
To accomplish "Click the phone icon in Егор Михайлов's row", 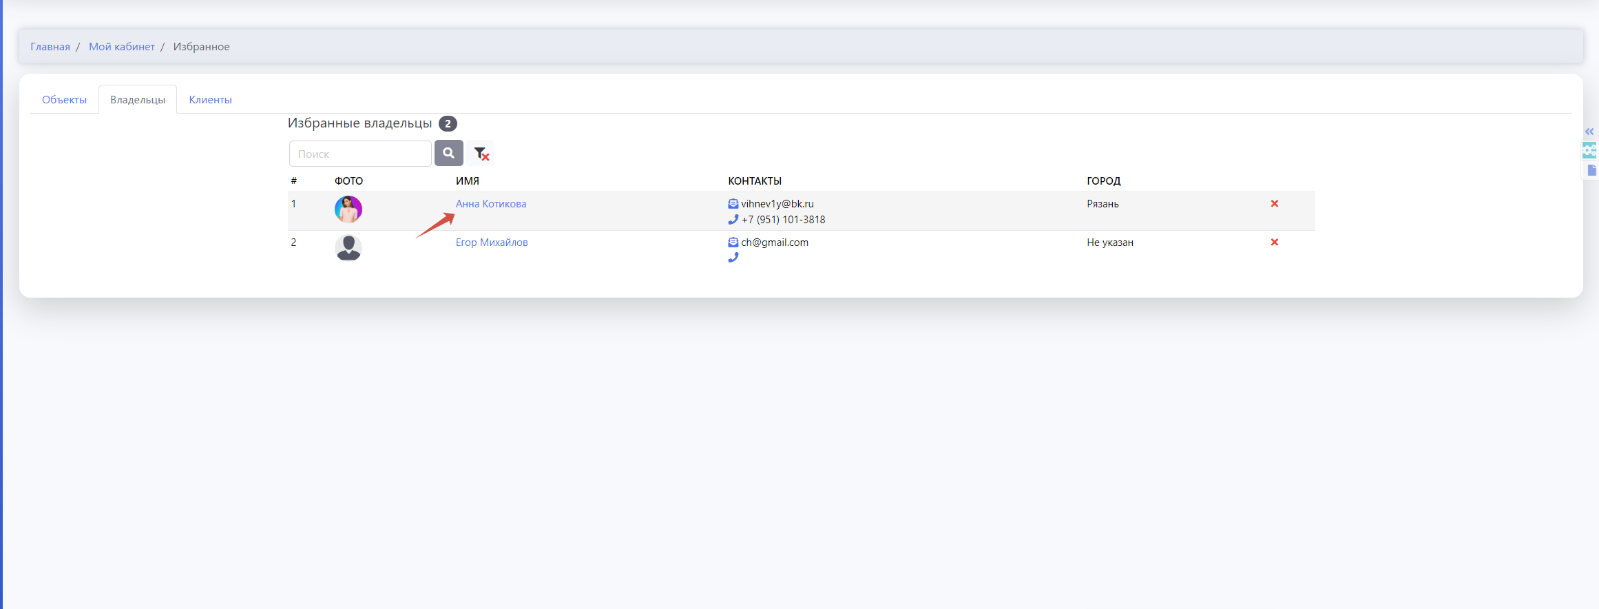I will 733,258.
